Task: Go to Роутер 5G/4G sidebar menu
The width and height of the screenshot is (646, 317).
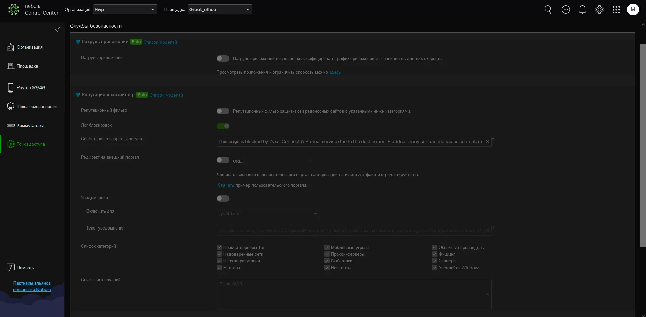Action: click(x=32, y=87)
